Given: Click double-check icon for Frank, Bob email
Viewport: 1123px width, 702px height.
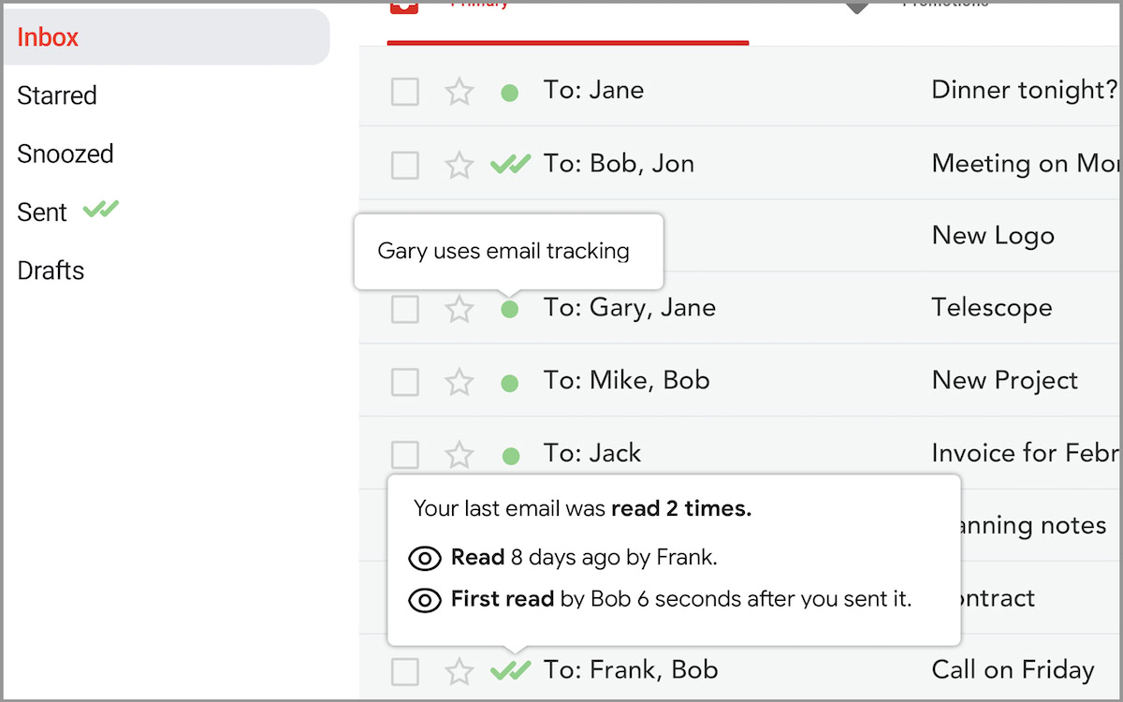Looking at the screenshot, I should (x=510, y=670).
